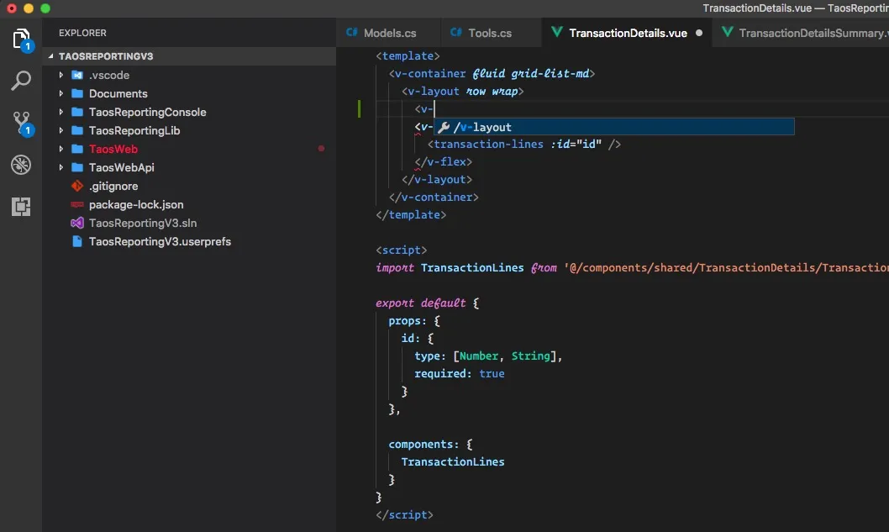889x532 pixels.
Task: Open package-lock.json in the explorer
Action: pyautogui.click(x=136, y=204)
